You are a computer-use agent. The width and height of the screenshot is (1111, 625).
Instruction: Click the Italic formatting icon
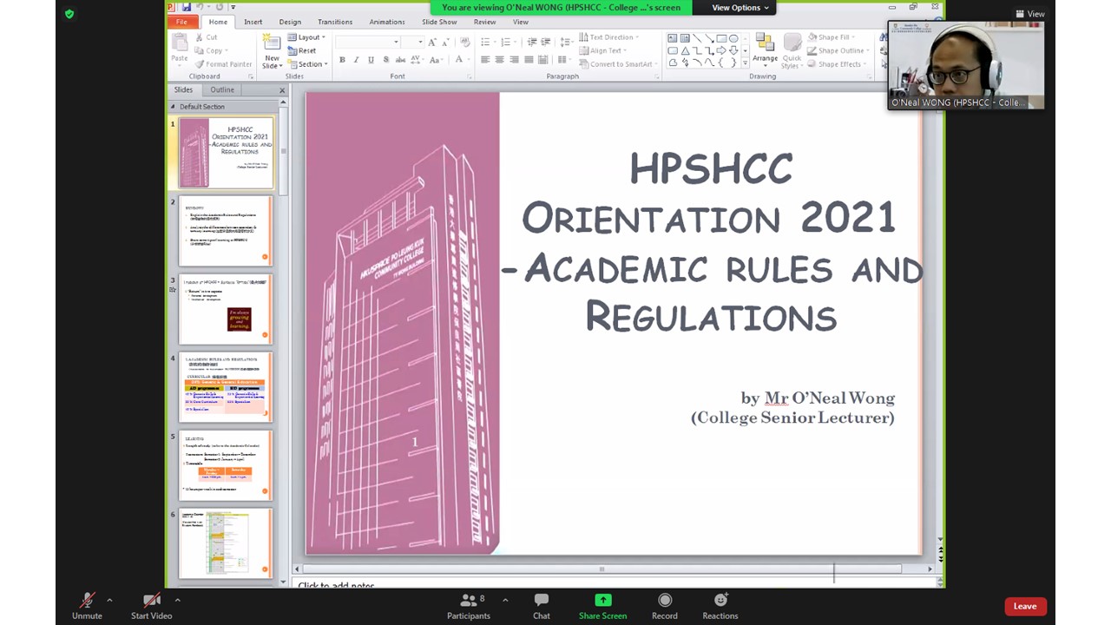coord(357,60)
